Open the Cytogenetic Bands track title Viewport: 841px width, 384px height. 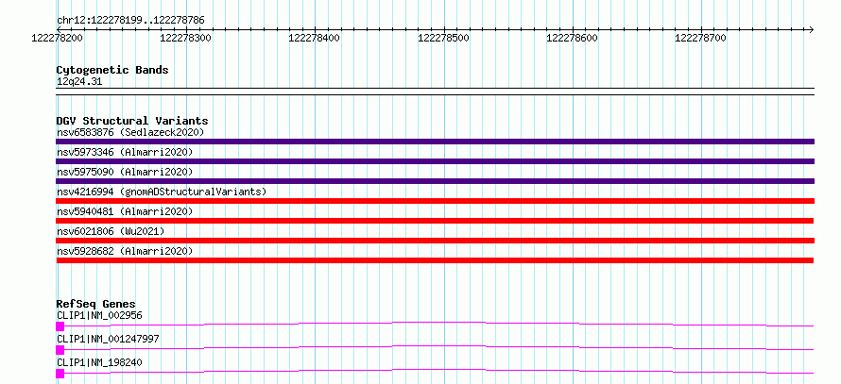coord(112,70)
